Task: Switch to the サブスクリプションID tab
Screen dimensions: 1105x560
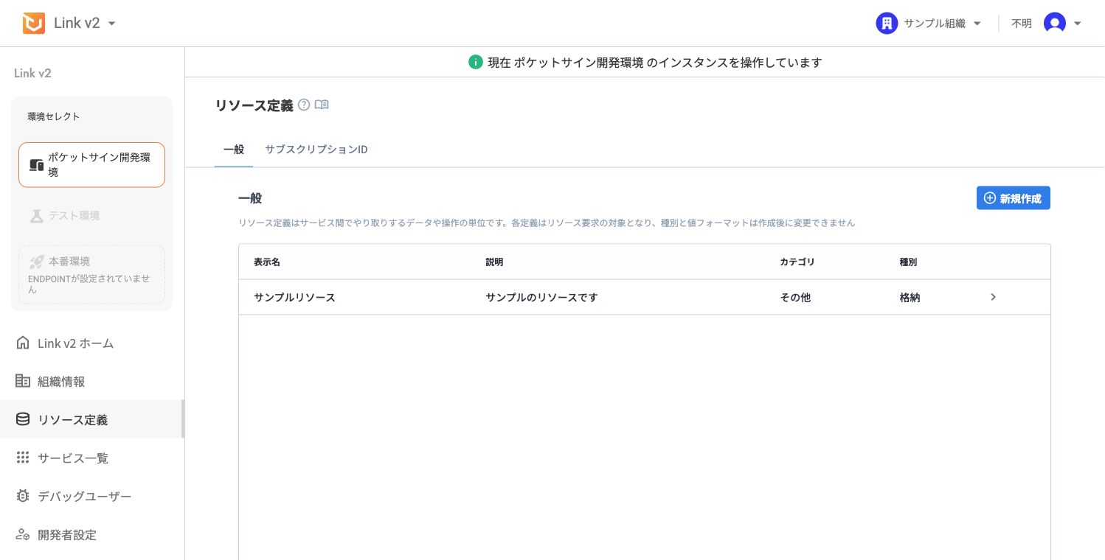Action: 316,150
